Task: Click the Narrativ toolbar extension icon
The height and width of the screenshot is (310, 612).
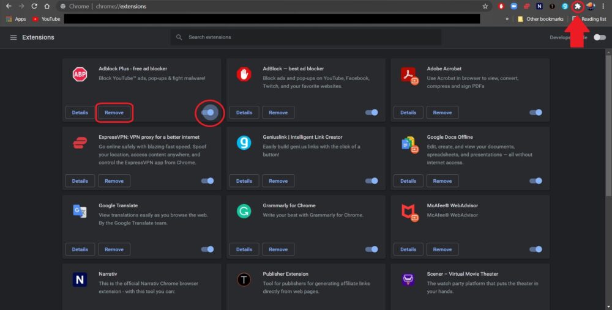Action: pos(539,6)
